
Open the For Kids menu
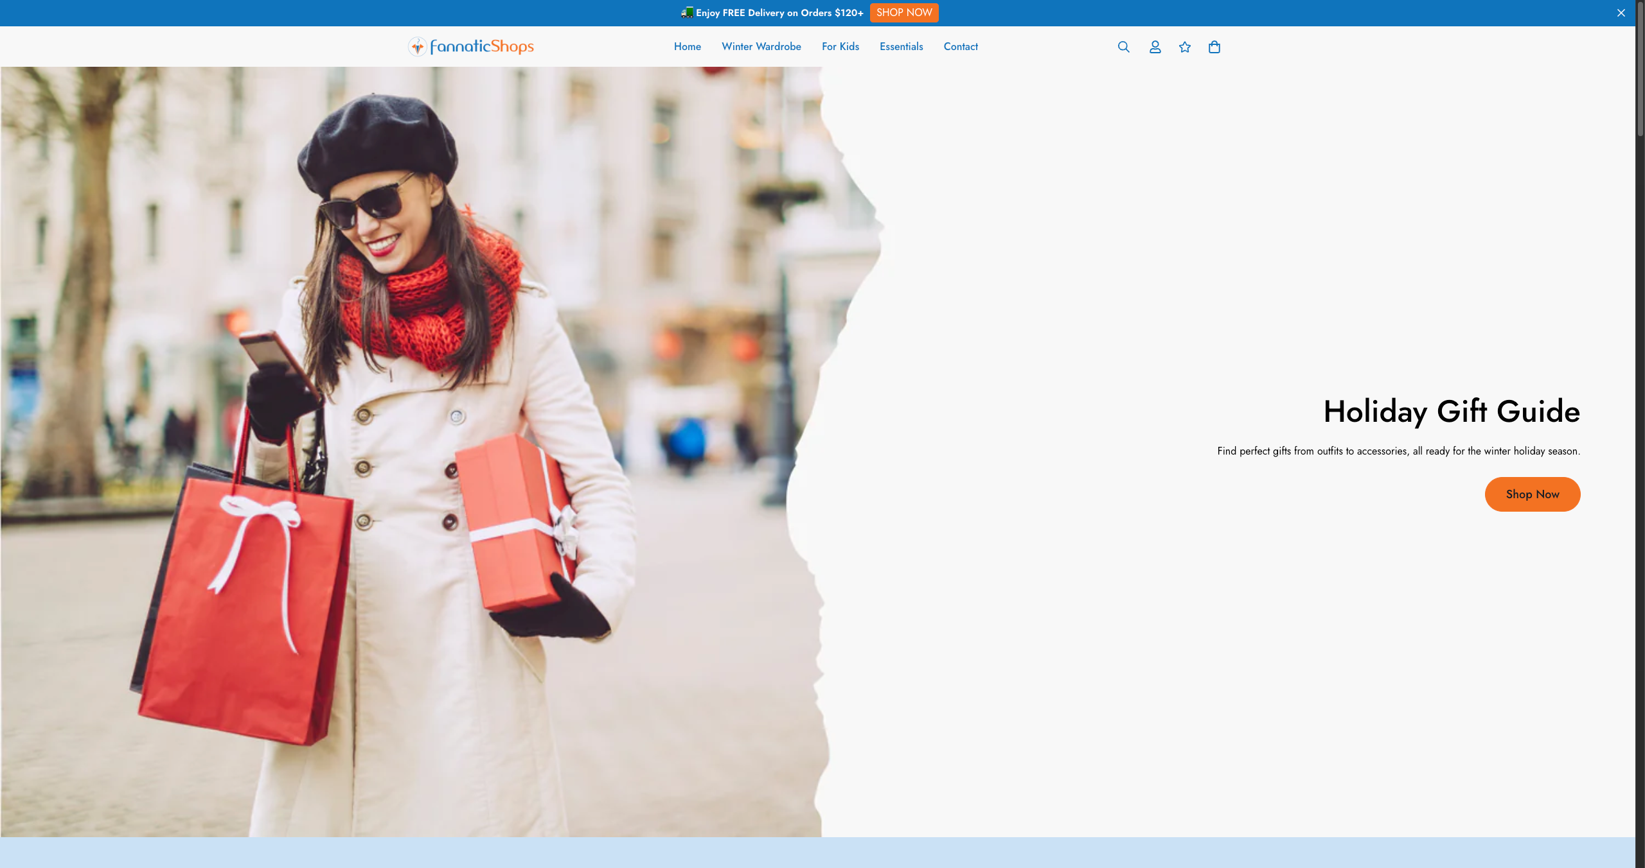coord(840,46)
